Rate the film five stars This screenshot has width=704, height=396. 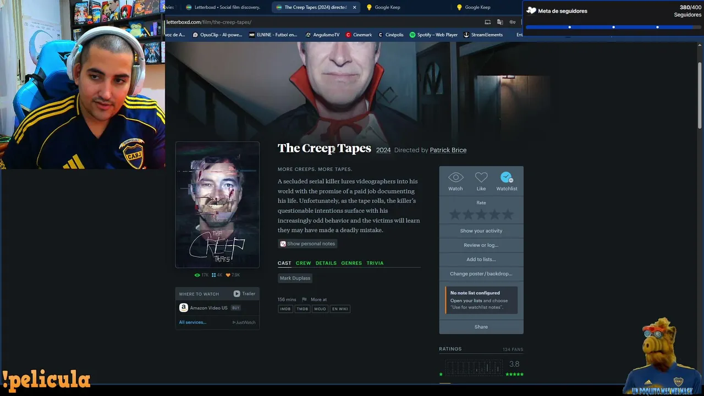click(508, 215)
